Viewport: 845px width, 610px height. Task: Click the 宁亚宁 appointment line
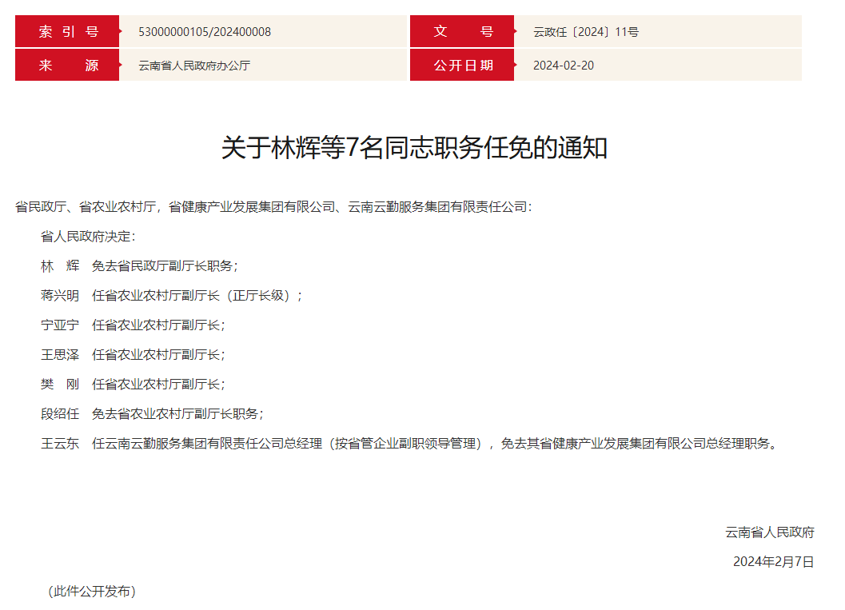[x=134, y=325]
